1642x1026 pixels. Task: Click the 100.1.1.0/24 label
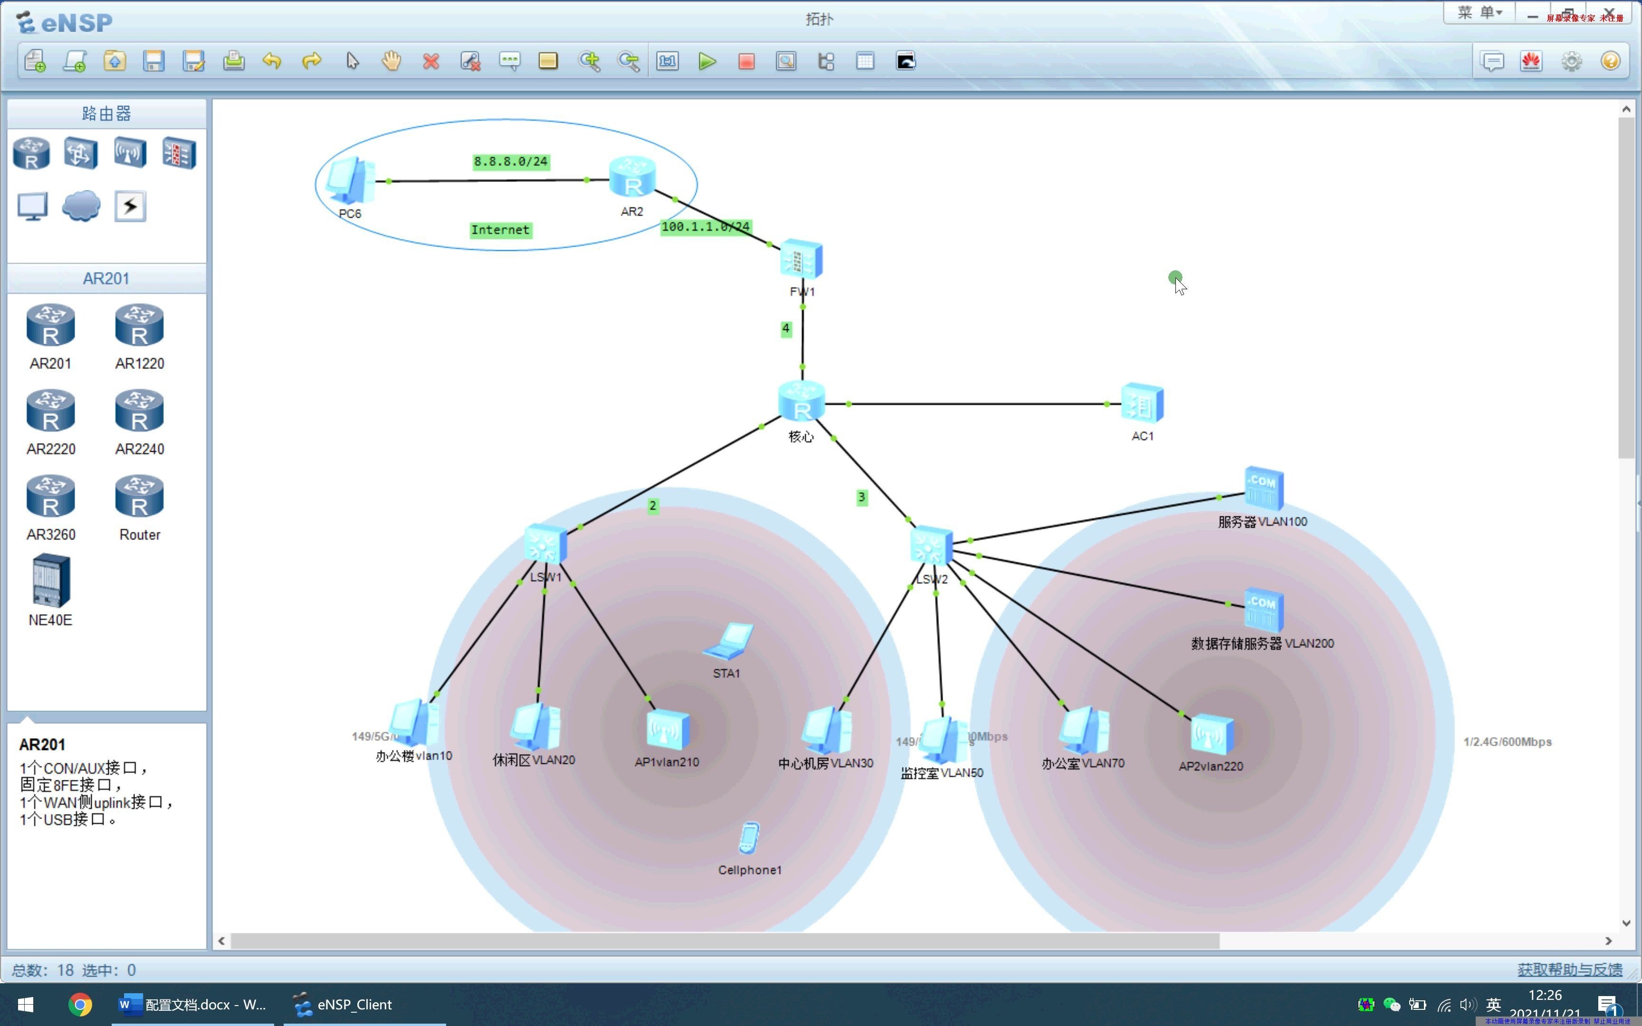[x=706, y=227]
